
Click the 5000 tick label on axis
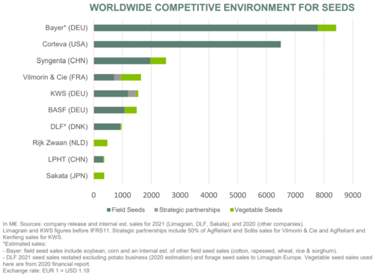(237, 195)
